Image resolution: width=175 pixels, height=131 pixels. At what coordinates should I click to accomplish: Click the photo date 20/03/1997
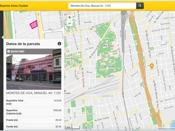pos(17,51)
